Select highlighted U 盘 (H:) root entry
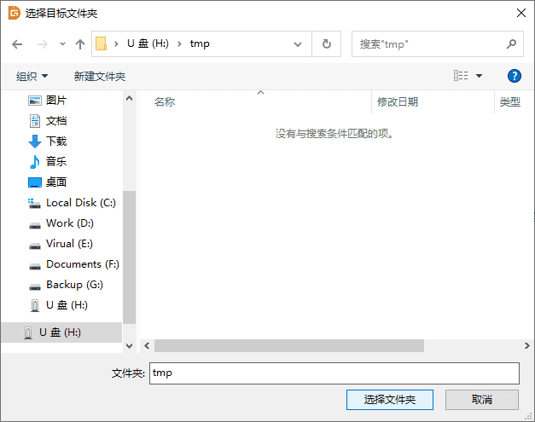The image size is (535, 422). pyautogui.click(x=61, y=332)
